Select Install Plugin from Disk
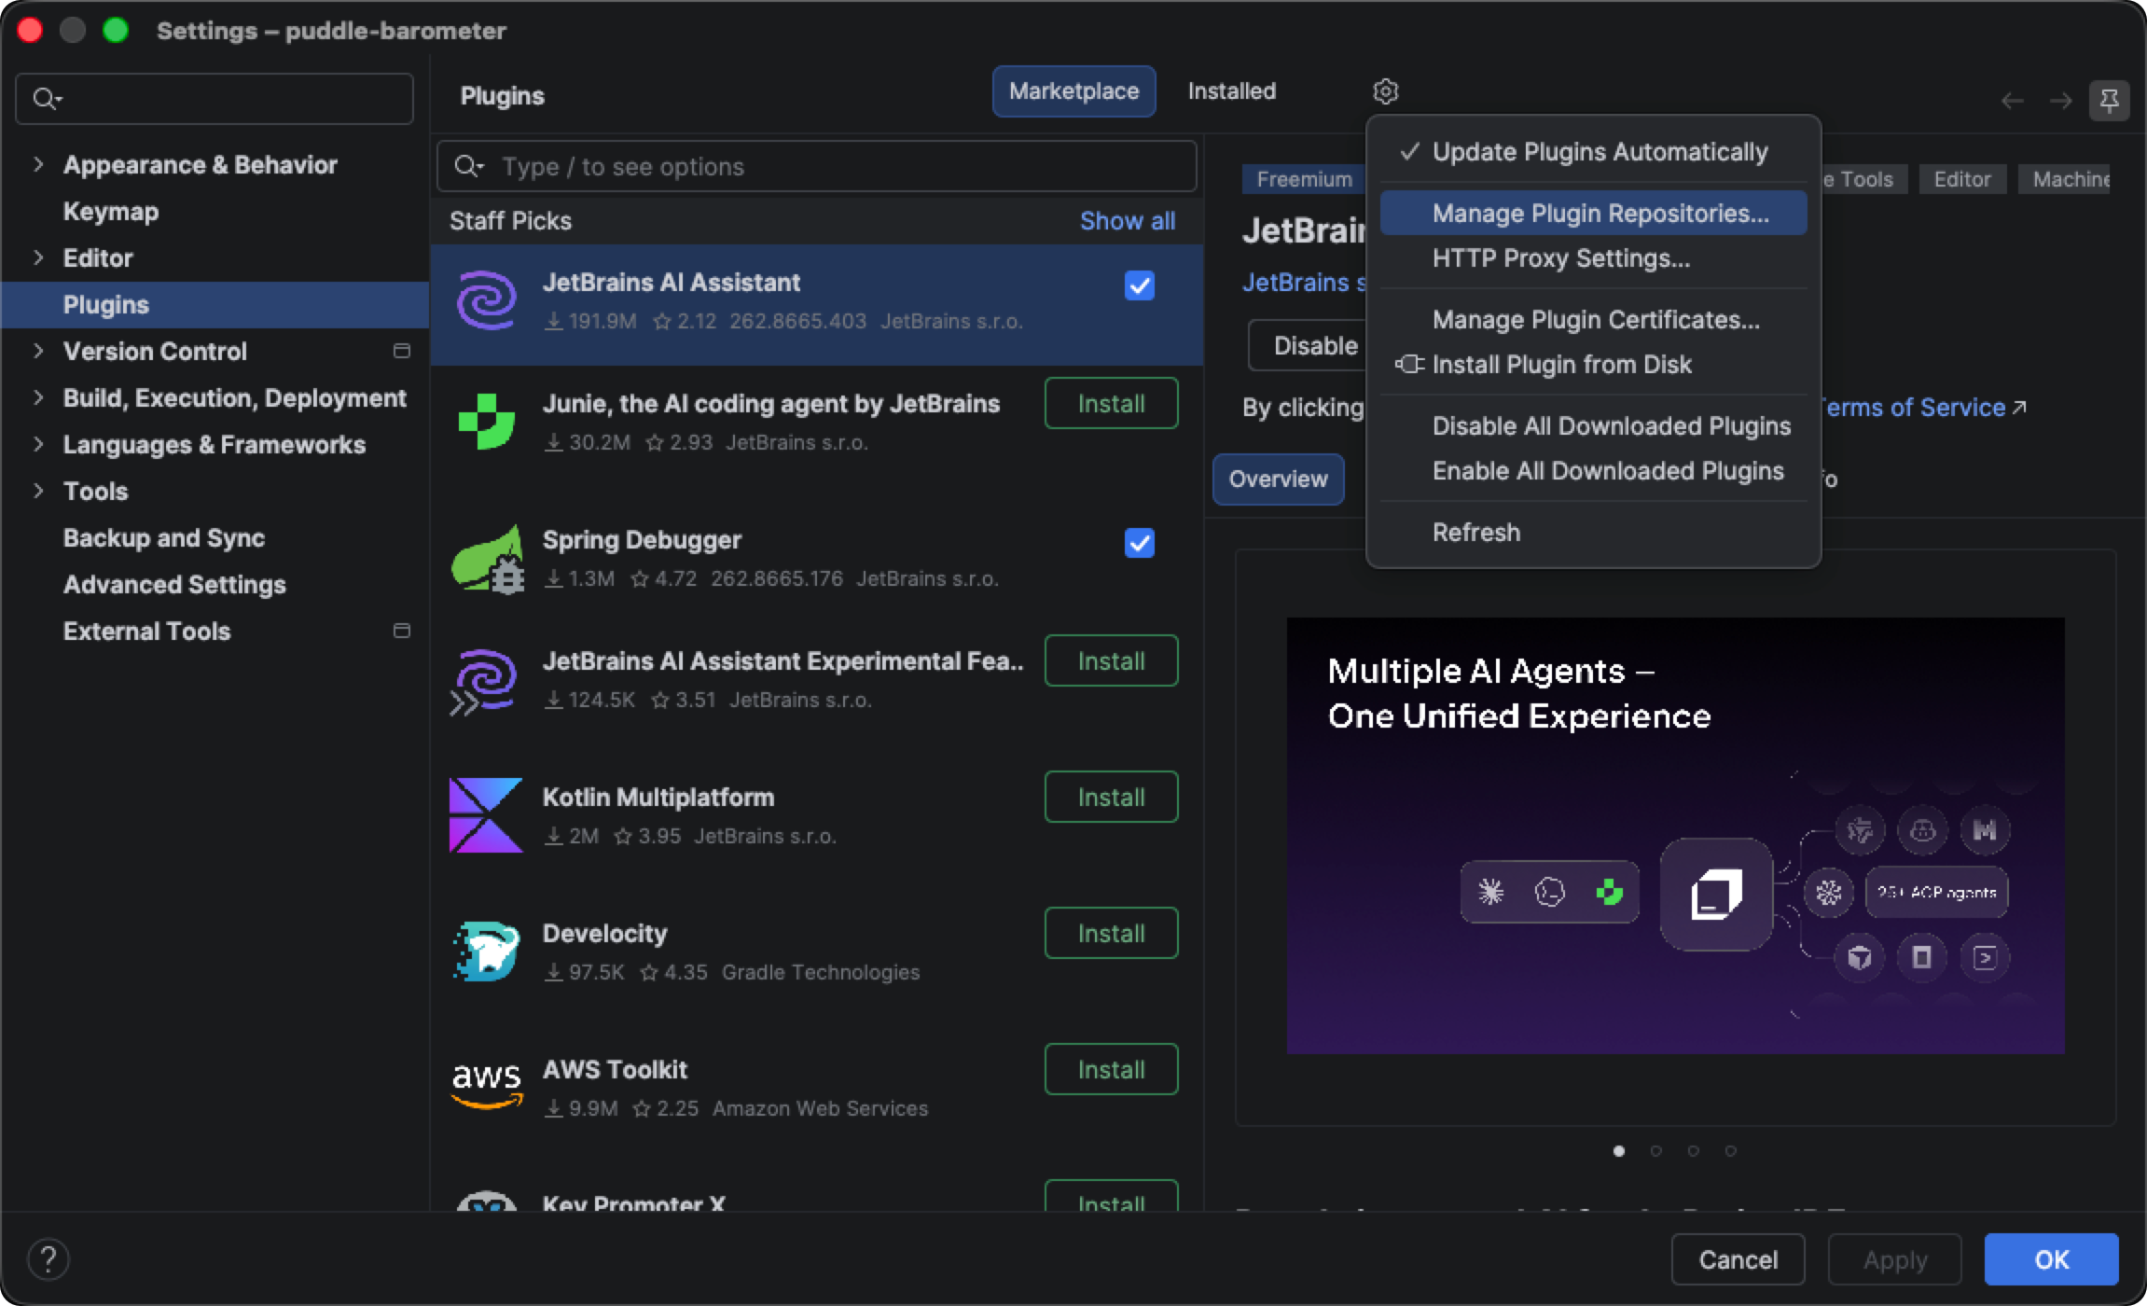The height and width of the screenshot is (1306, 2147). coord(1593,365)
